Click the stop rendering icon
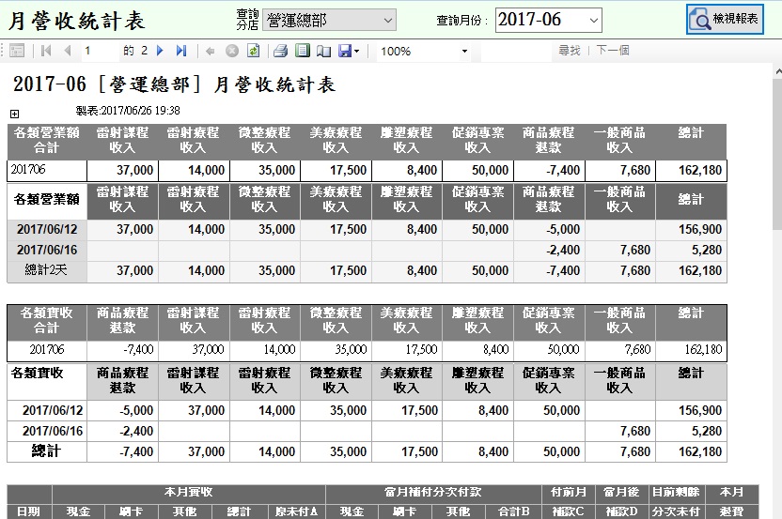 [x=231, y=51]
